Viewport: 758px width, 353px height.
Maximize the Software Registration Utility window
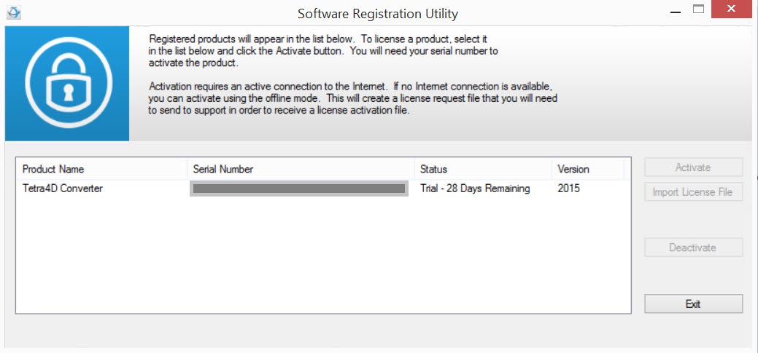click(698, 9)
